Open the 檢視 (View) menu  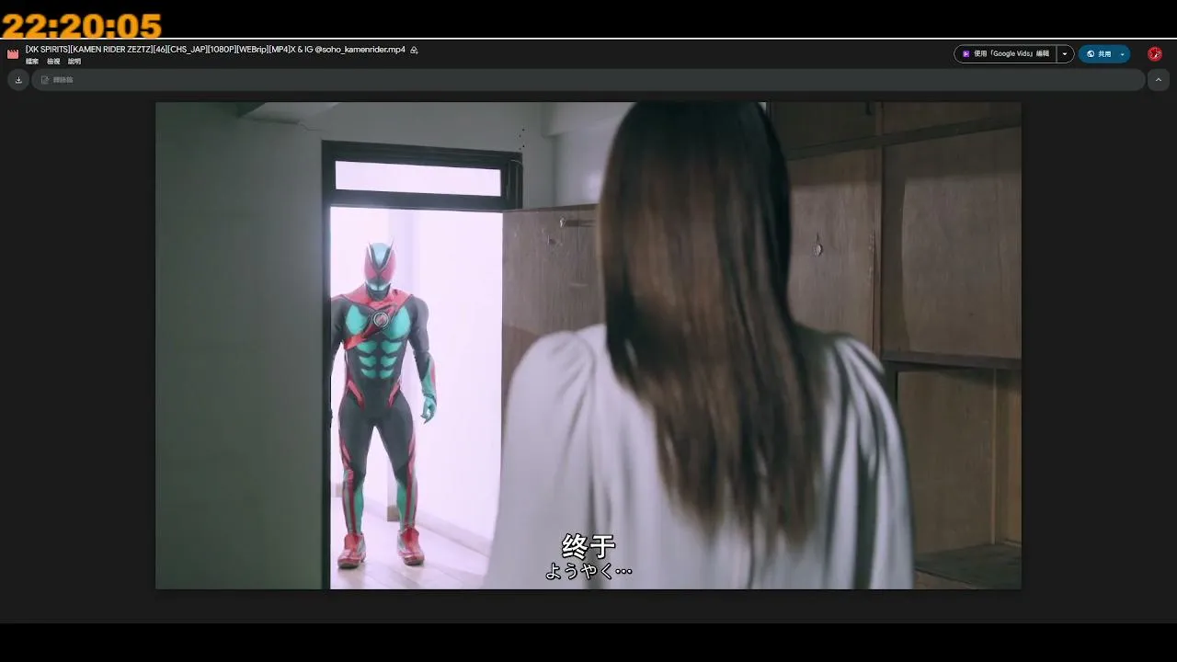pyautogui.click(x=53, y=62)
